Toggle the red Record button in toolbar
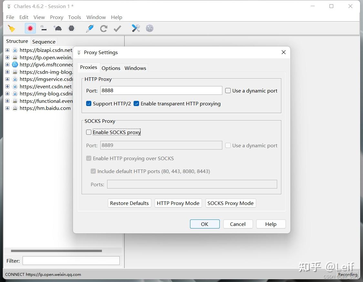The height and width of the screenshot is (282, 363). tap(30, 28)
